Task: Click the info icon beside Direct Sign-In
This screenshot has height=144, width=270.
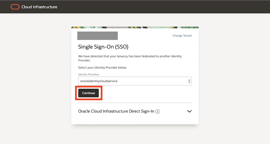Action: 158,111
